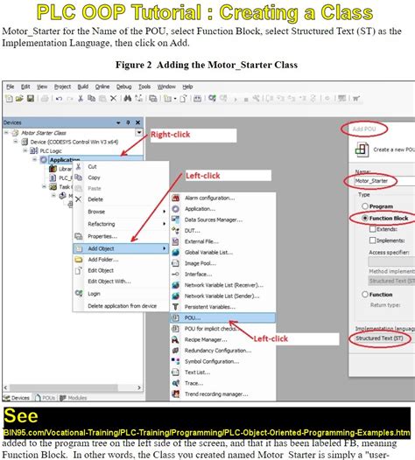Click the Login gear icon in toolbar

(x=212, y=98)
